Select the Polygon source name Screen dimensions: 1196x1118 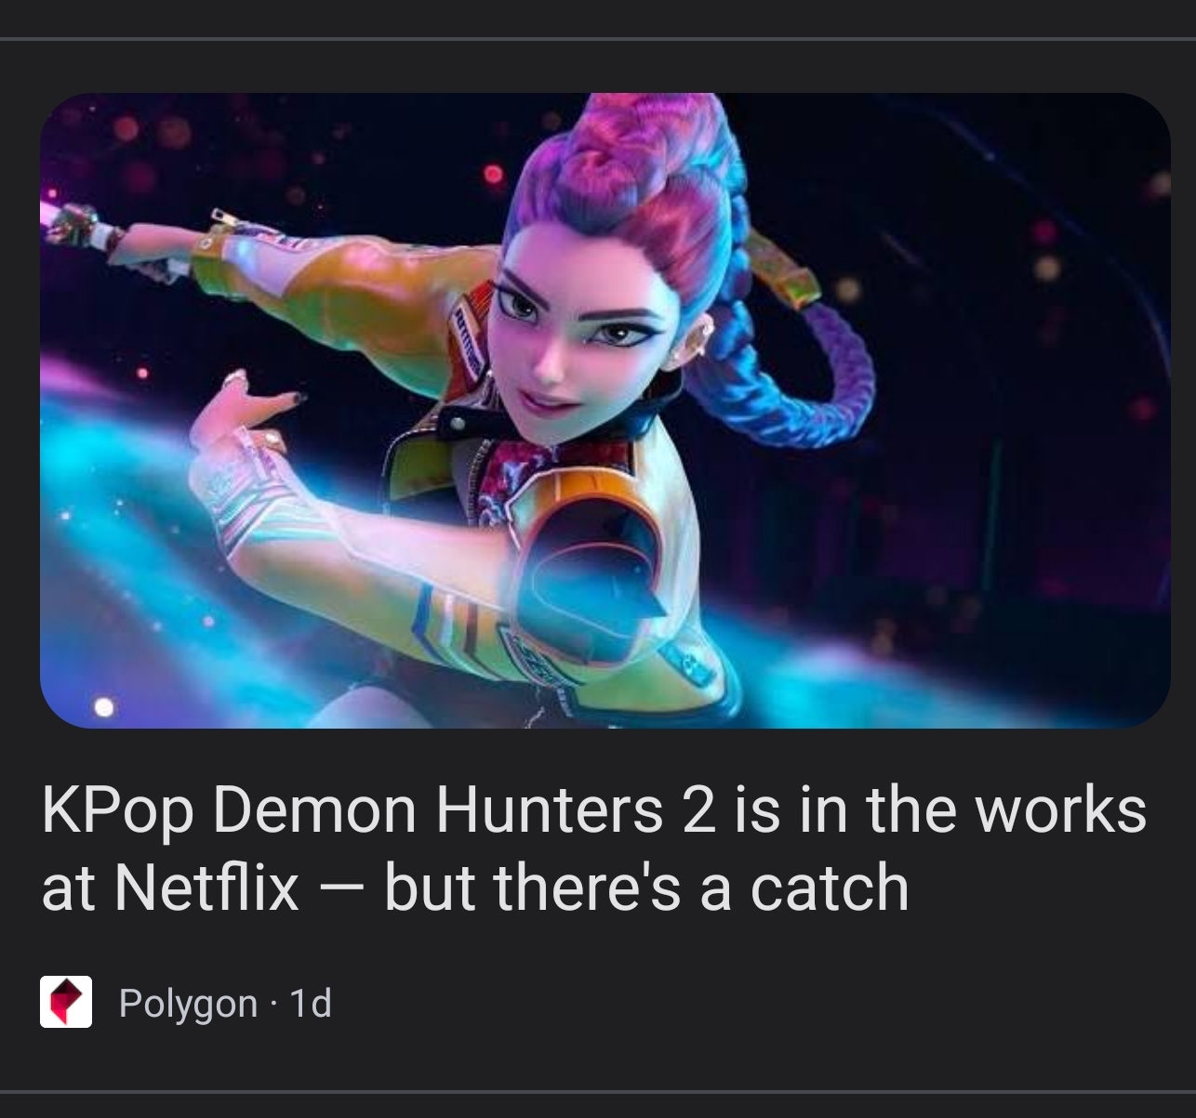pyautogui.click(x=188, y=1003)
